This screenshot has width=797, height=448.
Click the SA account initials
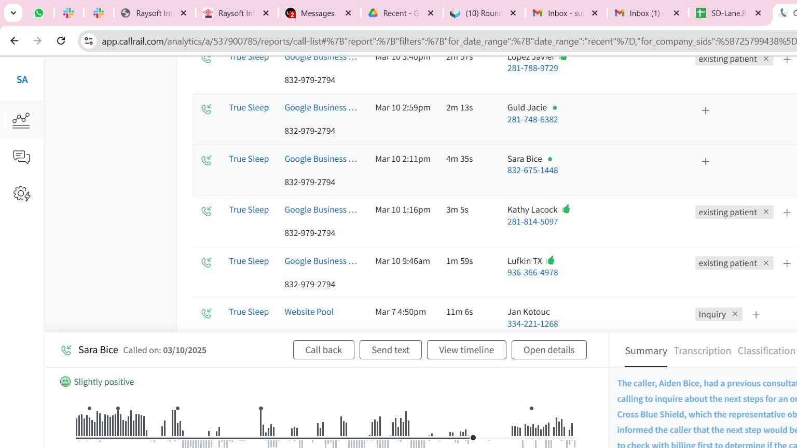(x=22, y=80)
